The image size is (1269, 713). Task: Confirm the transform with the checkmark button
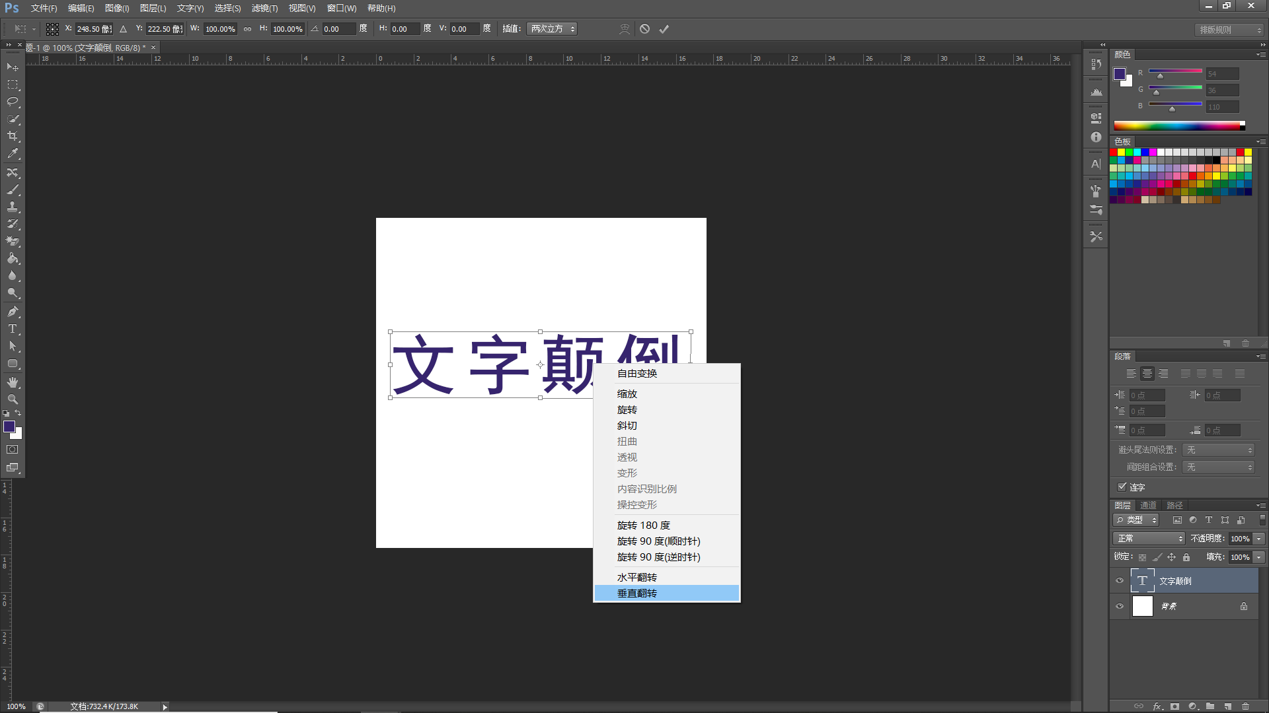(x=664, y=28)
